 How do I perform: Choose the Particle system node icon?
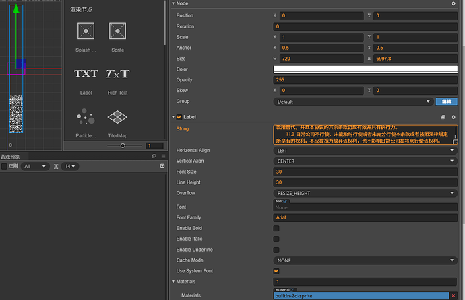pyautogui.click(x=86, y=116)
